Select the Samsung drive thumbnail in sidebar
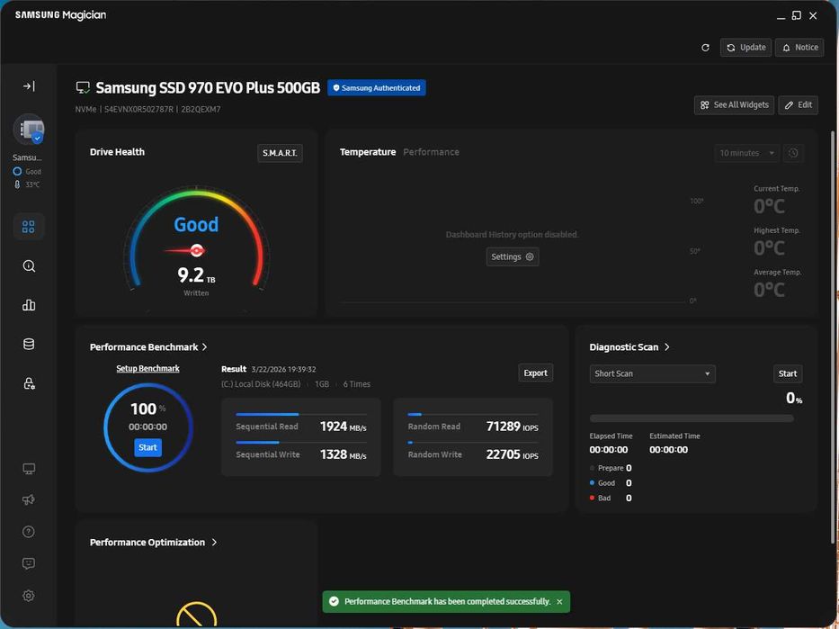839x629 pixels. (x=29, y=129)
